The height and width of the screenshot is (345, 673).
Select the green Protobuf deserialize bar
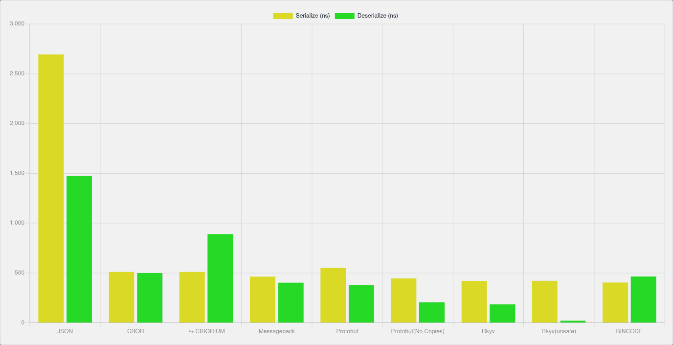pos(361,303)
